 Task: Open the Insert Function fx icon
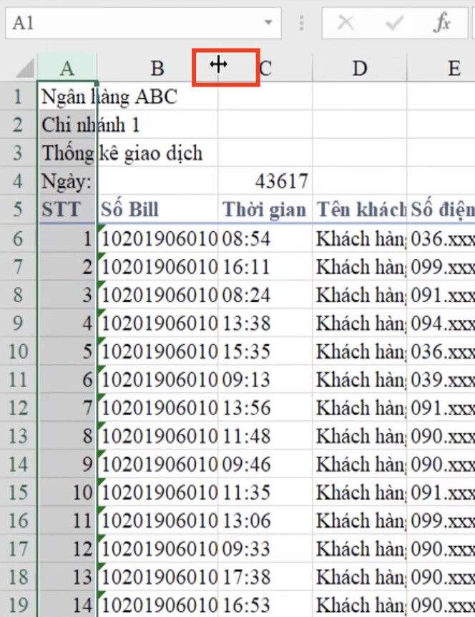pos(442,22)
